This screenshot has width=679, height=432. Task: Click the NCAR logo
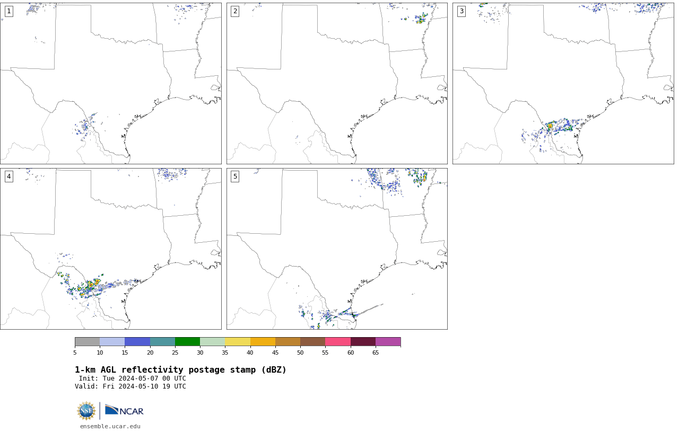124,410
